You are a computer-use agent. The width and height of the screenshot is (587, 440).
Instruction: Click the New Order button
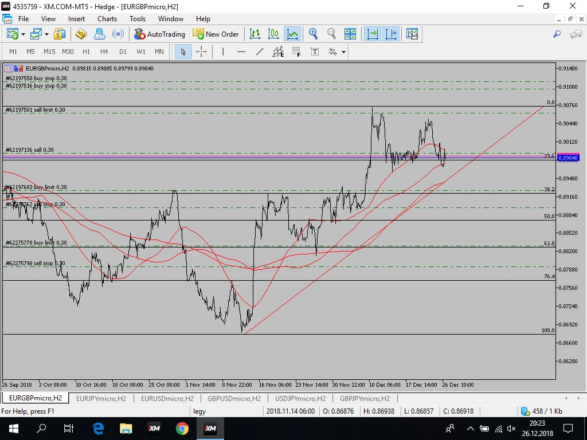(216, 34)
